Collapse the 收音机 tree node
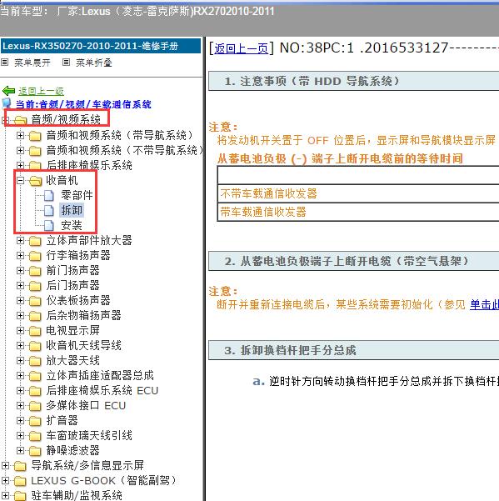This screenshot has width=499, height=501. pos(21,181)
